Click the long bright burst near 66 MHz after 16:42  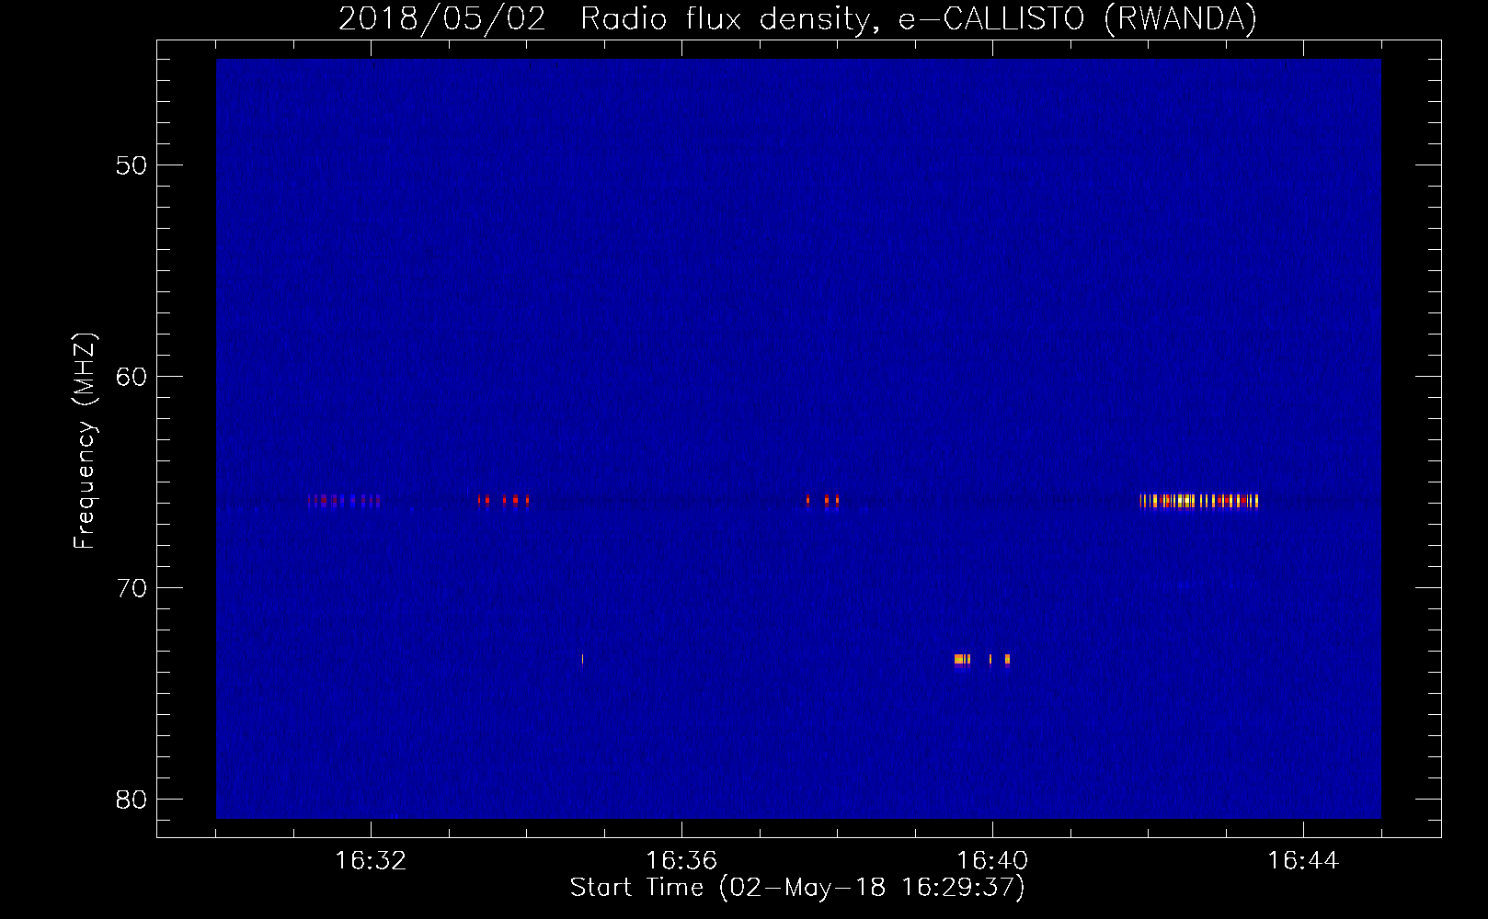point(1199,501)
